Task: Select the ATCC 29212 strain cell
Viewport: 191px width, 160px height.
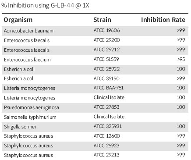Action: click(x=106, y=50)
